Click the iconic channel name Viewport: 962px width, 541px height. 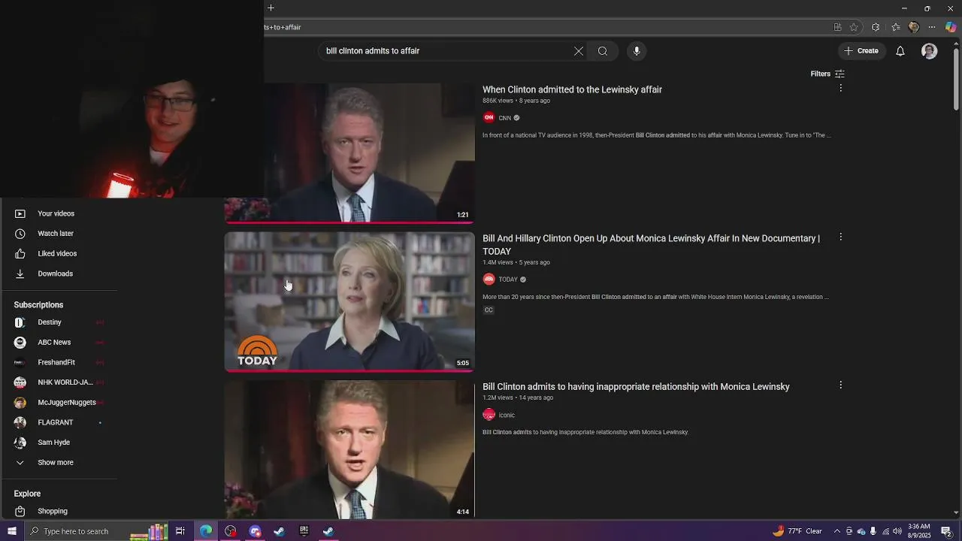(x=507, y=415)
